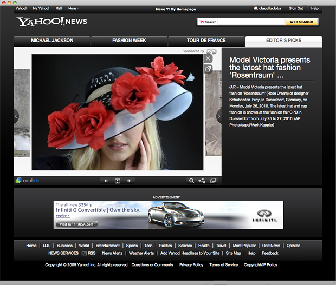Expand the More dropdown in top bar

pyautogui.click(x=73, y=8)
